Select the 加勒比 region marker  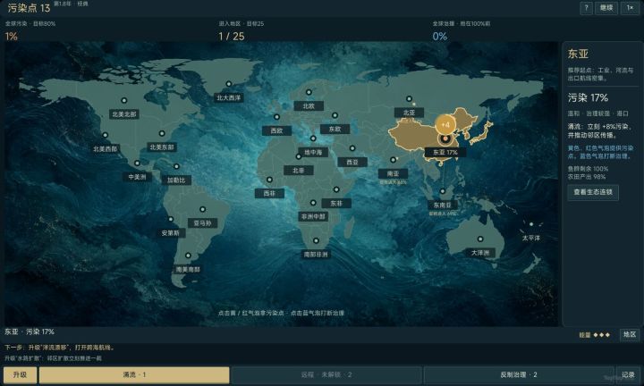pyautogui.click(x=176, y=166)
